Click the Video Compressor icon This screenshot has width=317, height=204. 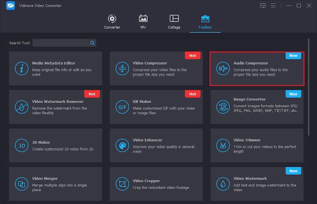click(122, 69)
